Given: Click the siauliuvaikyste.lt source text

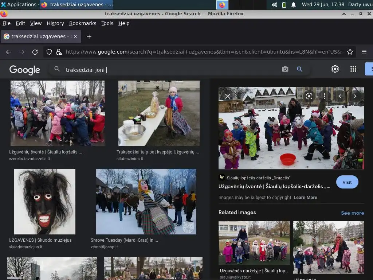Looking at the screenshot, I should tap(235, 277).
